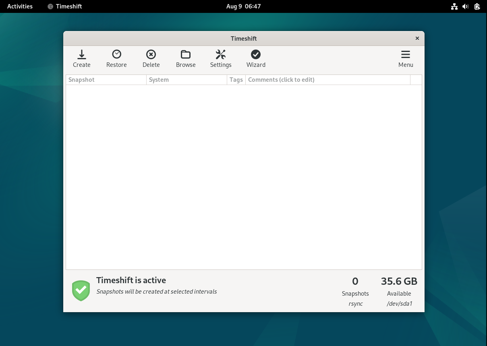Open the clock showing Aug 9 06:47
Screen dimensions: 487x346
click(243, 6)
